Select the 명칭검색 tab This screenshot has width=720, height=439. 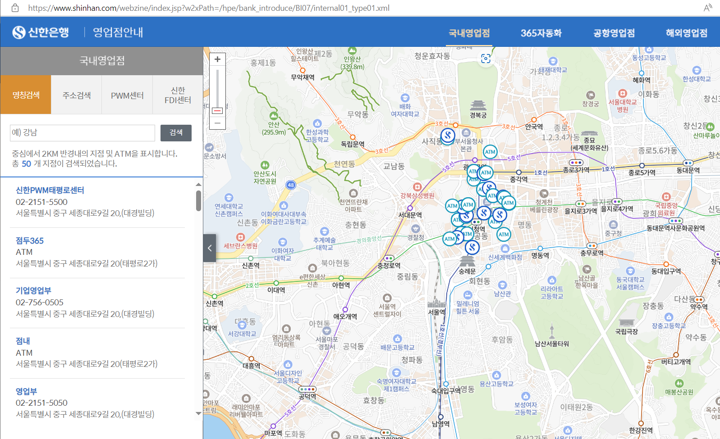tap(26, 95)
